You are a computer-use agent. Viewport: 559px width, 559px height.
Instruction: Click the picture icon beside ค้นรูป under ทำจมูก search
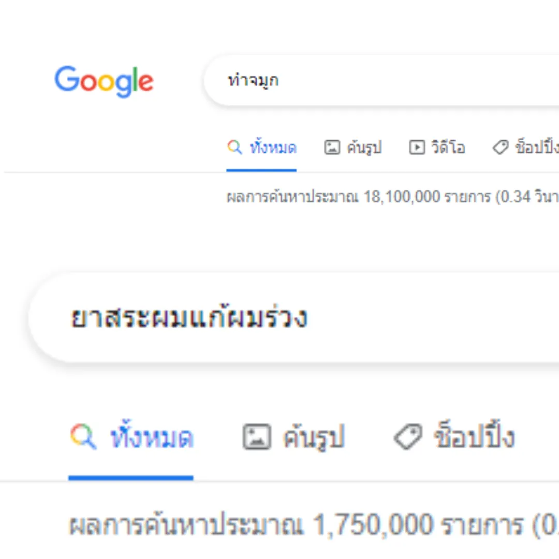tap(332, 147)
